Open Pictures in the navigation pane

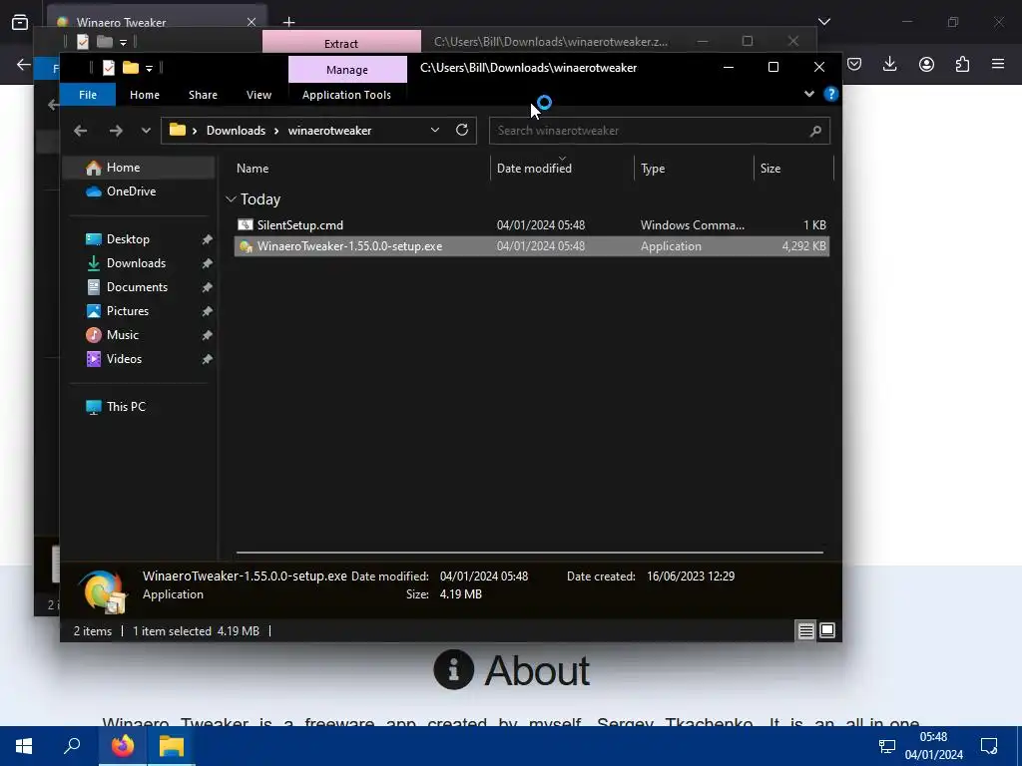[x=127, y=311]
